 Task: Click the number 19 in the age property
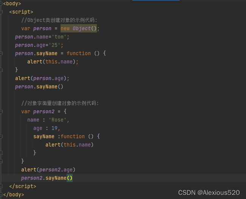tap(54, 128)
